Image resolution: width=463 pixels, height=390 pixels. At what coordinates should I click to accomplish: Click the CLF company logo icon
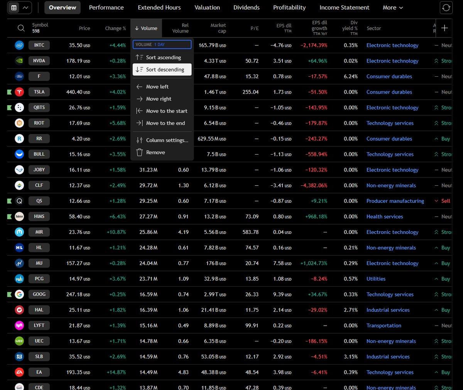pos(19,185)
